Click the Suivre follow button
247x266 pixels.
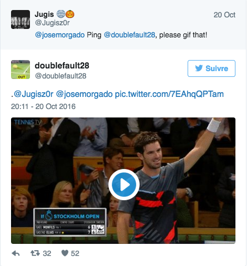[211, 68]
